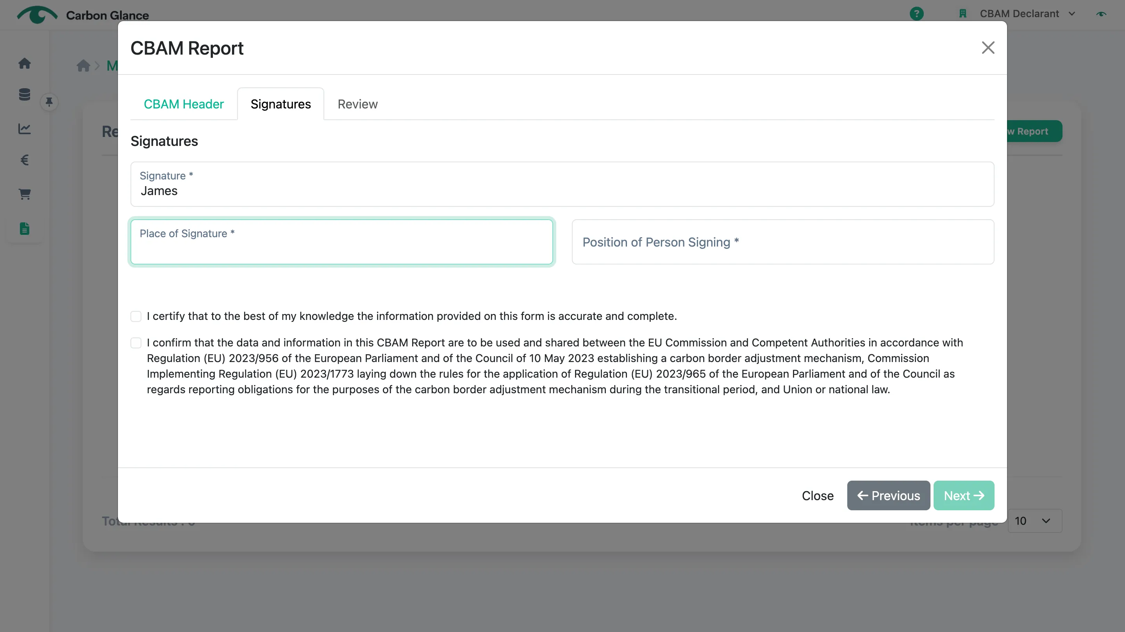
Task: Click the breadcrumb home icon
Action: click(x=83, y=66)
